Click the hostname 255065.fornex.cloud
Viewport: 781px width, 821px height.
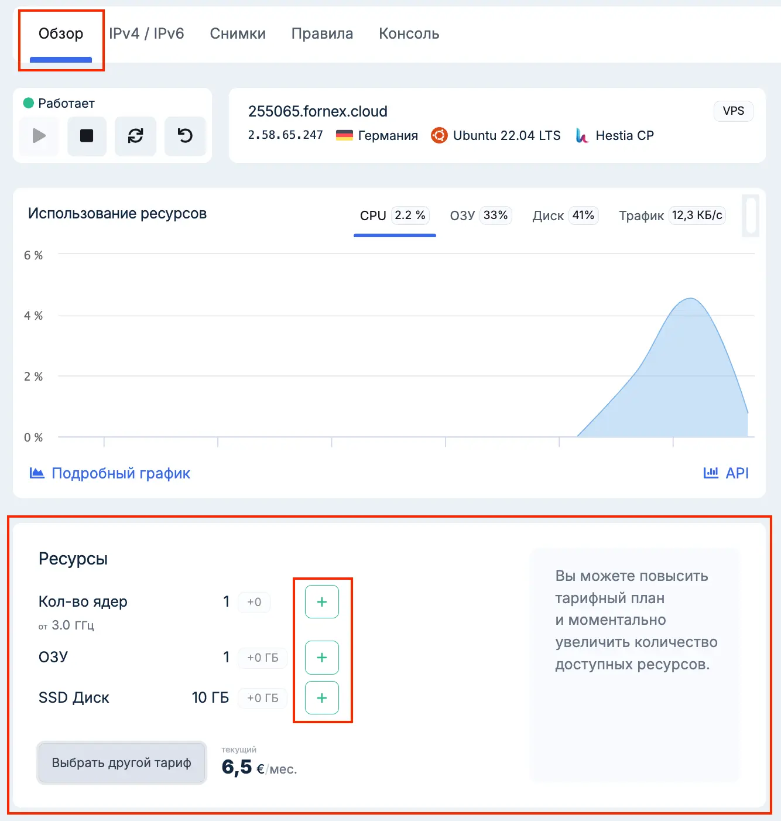click(318, 111)
